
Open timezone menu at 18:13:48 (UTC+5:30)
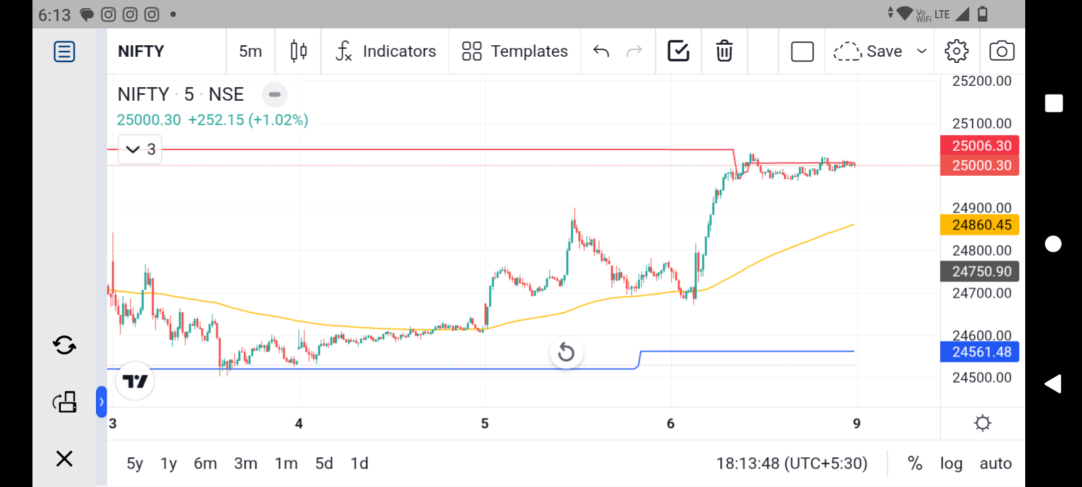click(792, 463)
